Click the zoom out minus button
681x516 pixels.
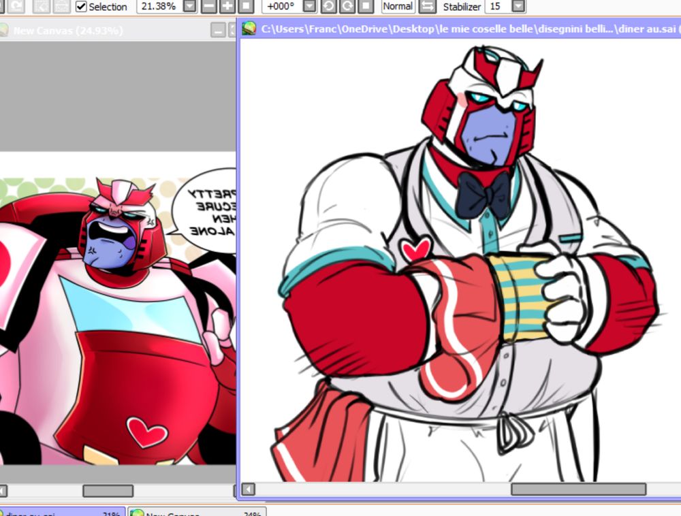point(209,6)
